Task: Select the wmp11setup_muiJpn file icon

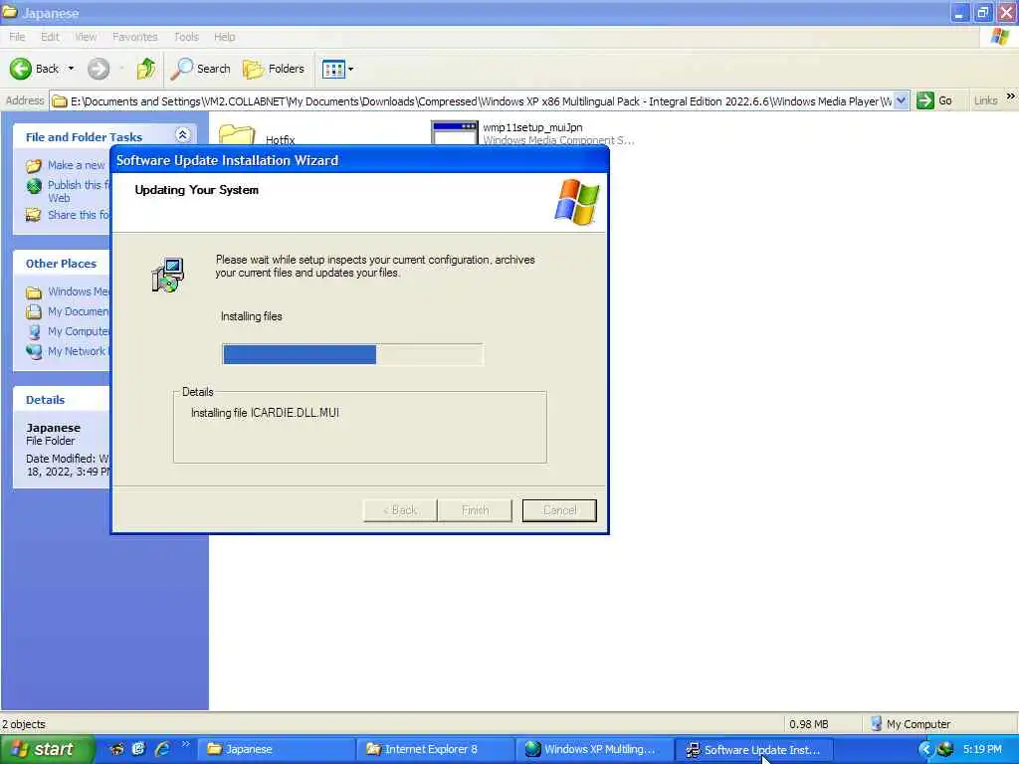Action: click(454, 134)
